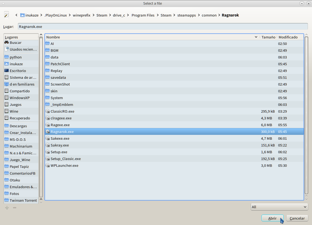The width and height of the screenshot is (312, 225).
Task: Remove bookmark with the minus button
Action: [x=15, y=208]
